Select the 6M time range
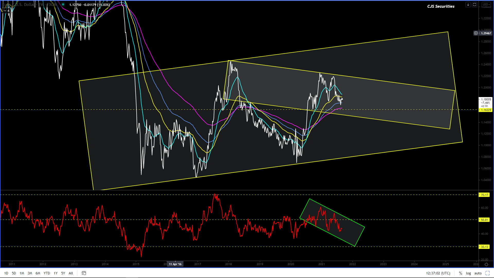The image size is (494, 278). [38, 273]
